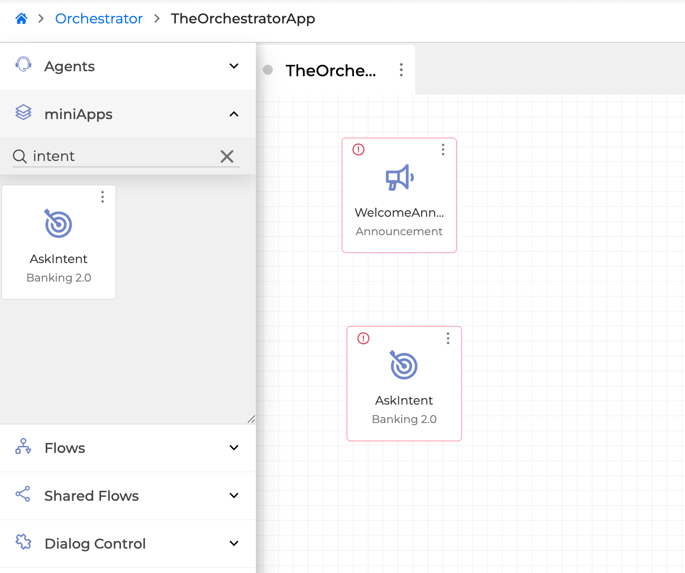Open the Orchestrator breadcrumb link
685x573 pixels.
click(x=99, y=19)
